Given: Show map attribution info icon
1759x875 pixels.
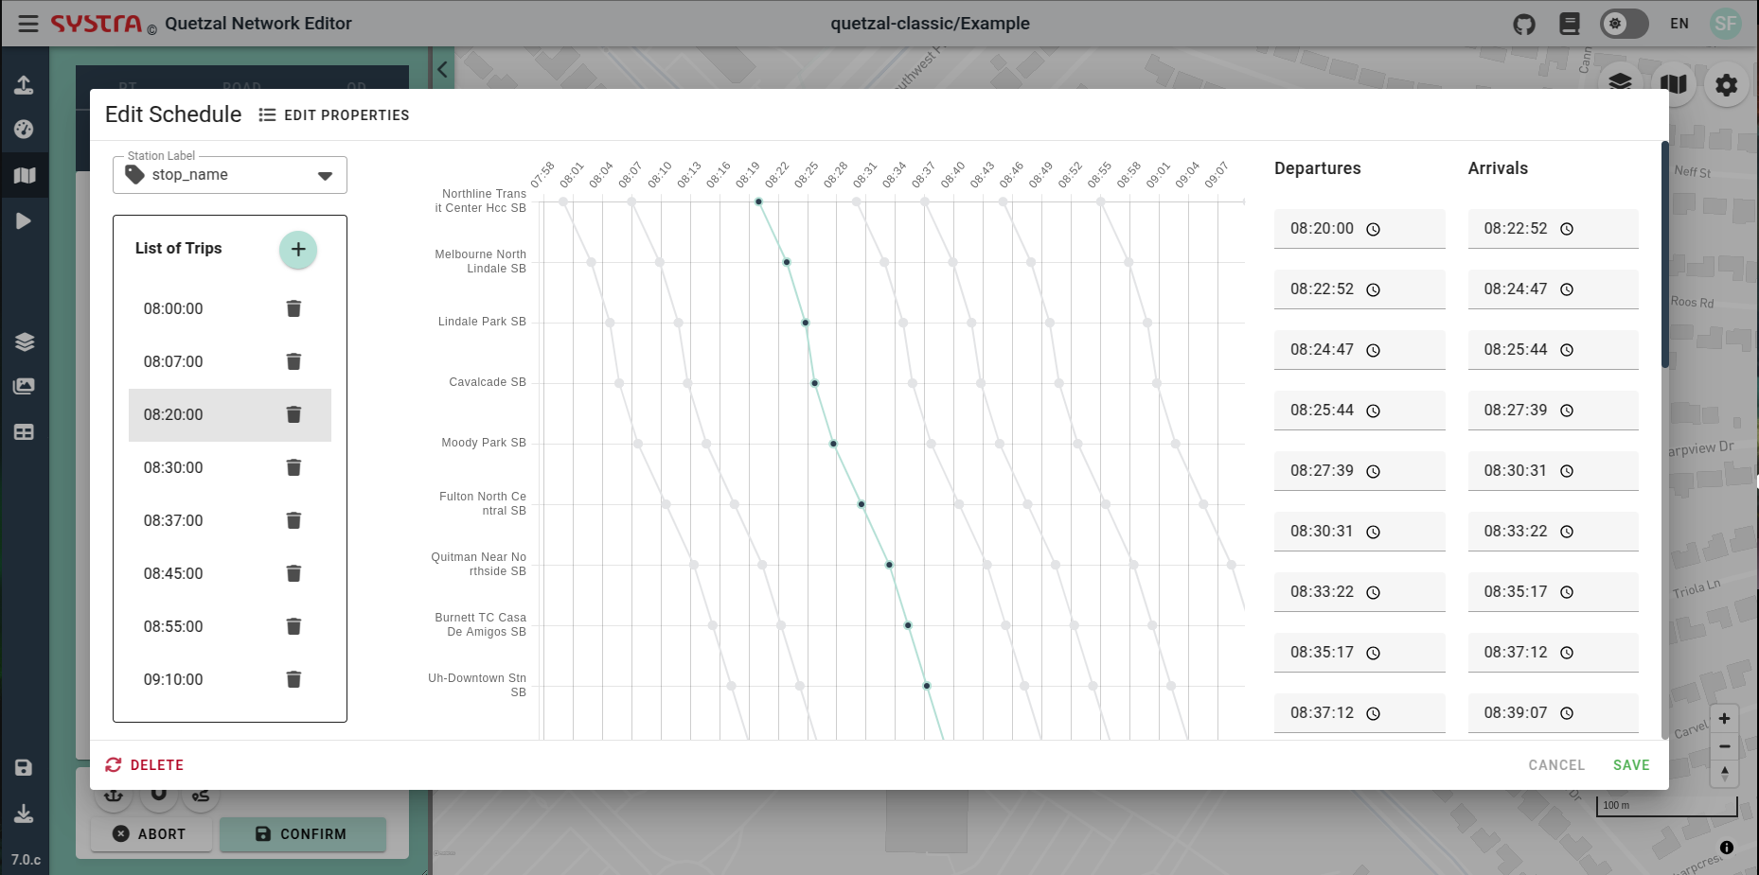Looking at the screenshot, I should pos(1727,848).
